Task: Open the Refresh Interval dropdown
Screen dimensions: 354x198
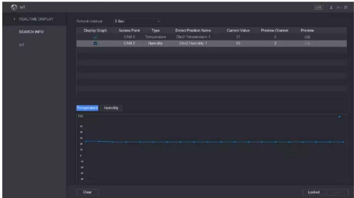Action: pos(137,21)
